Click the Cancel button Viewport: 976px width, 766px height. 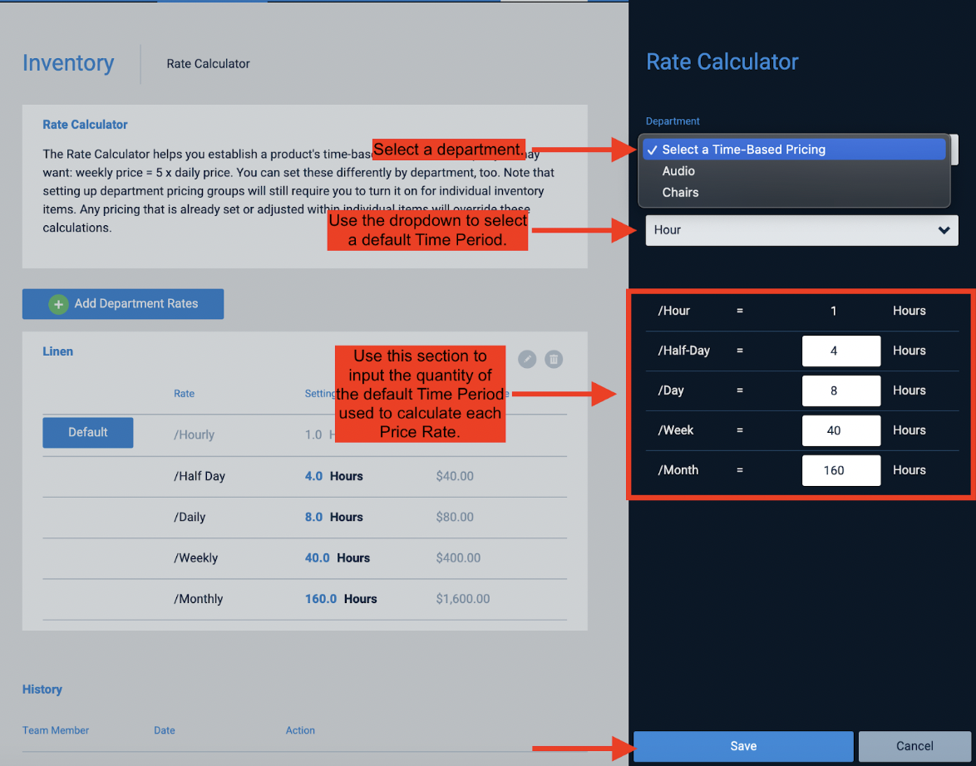click(914, 746)
